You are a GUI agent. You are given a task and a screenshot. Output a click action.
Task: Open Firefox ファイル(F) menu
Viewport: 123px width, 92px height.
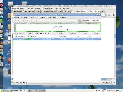pyautogui.click(x=15, y=9)
